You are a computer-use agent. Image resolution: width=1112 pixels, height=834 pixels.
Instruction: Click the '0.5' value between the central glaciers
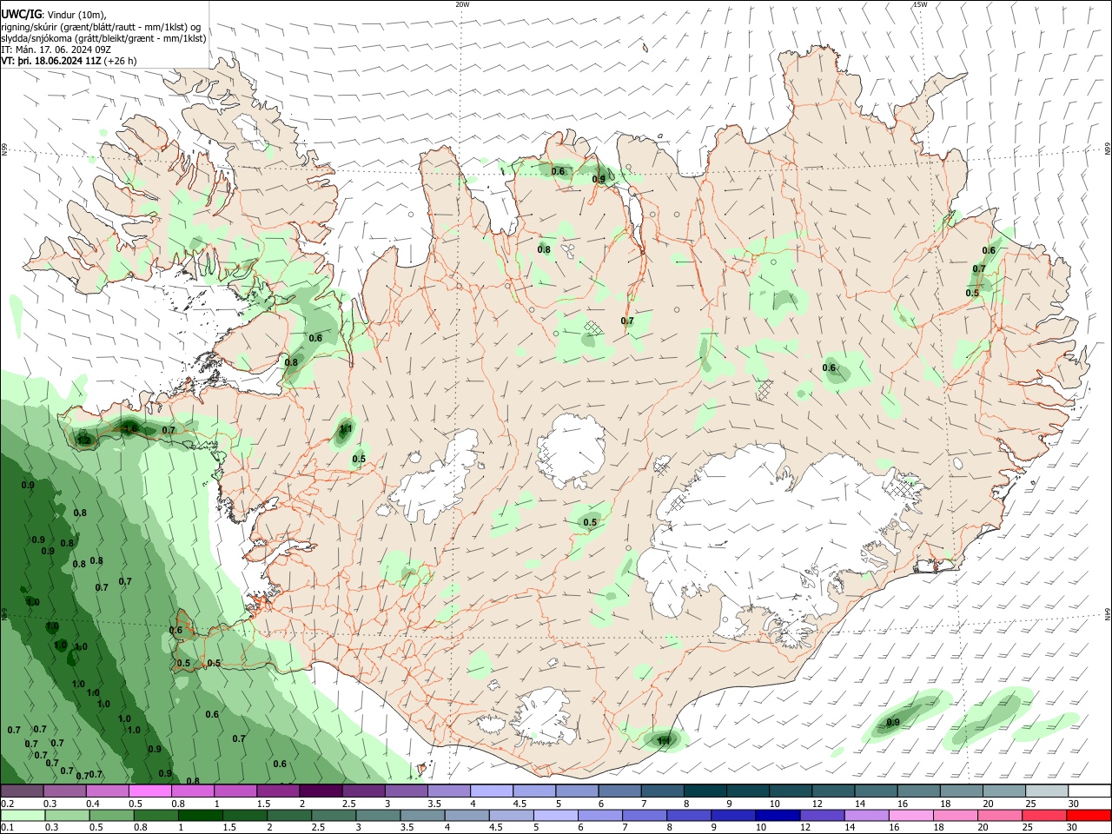590,522
